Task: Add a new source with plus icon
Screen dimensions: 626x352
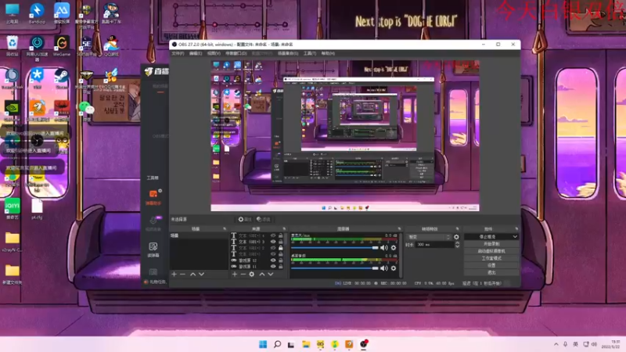Action: [235, 275]
